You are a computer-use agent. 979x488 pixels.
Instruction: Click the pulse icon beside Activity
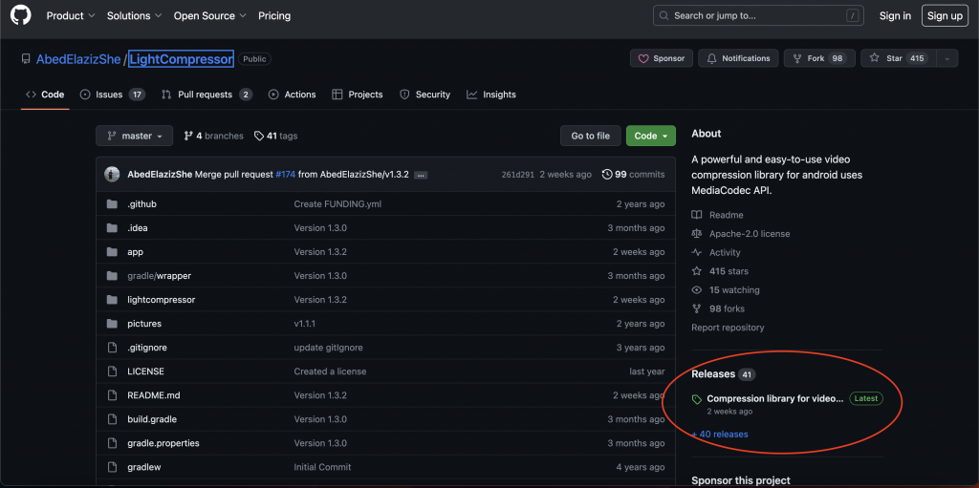click(x=697, y=252)
